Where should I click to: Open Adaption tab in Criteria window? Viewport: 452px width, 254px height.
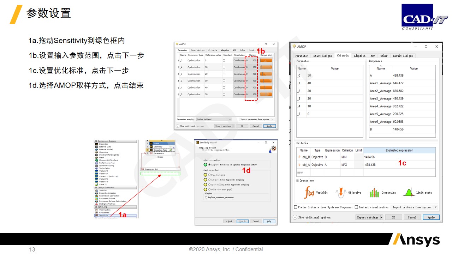click(x=359, y=56)
